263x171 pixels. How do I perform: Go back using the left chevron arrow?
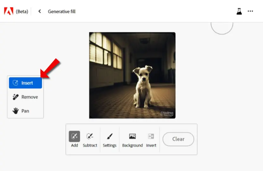pyautogui.click(x=40, y=11)
